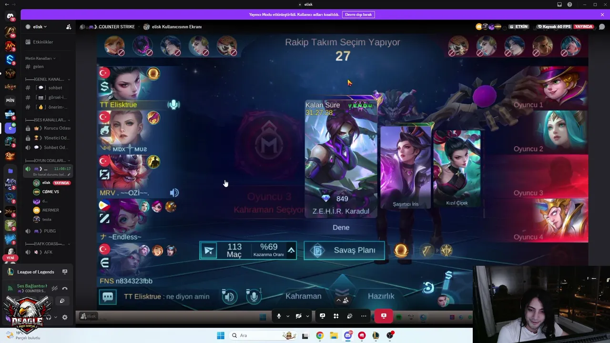This screenshot has height=343, width=610.
Task: Open the Discord inbox icon
Action: pos(559,4)
